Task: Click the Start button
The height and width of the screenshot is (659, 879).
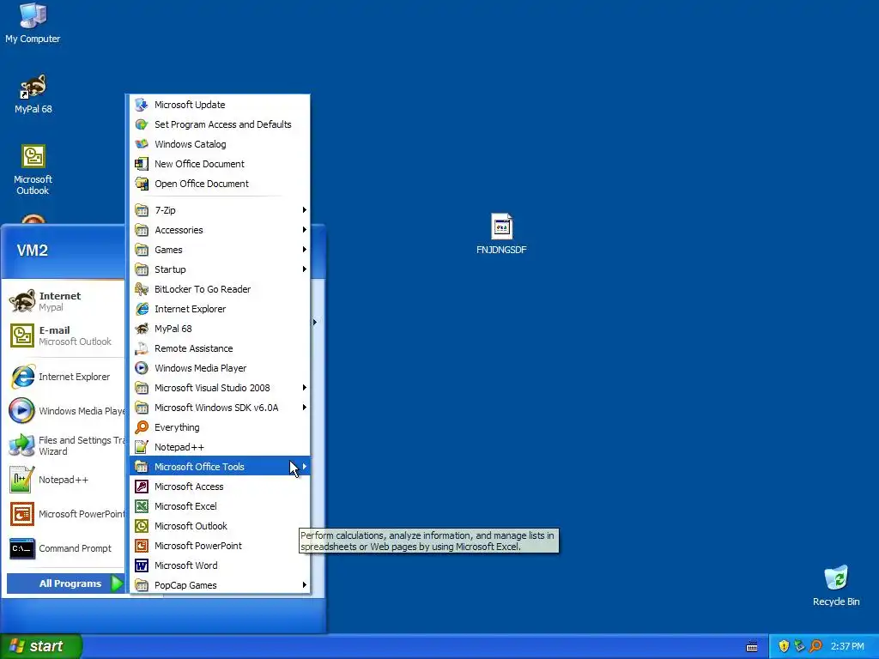Action: click(41, 646)
